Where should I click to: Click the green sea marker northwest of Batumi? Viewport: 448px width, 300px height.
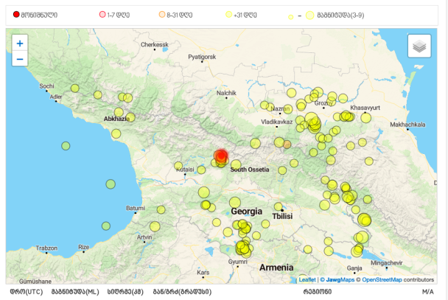click(111, 184)
